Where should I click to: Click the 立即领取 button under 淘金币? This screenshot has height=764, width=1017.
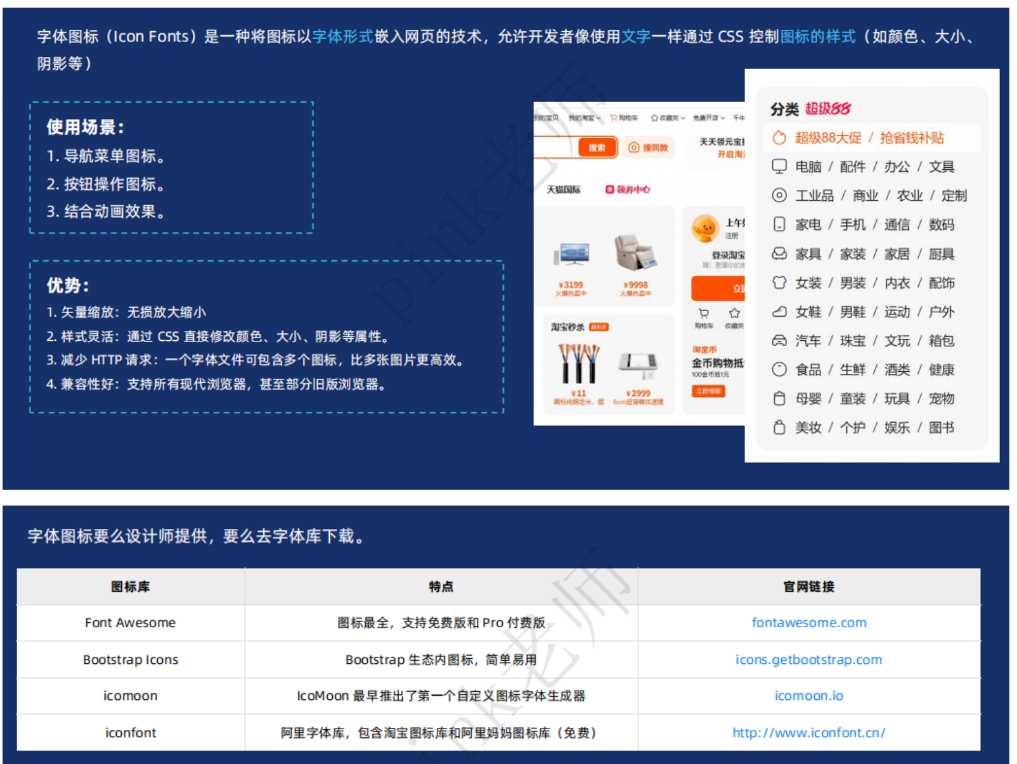708,392
